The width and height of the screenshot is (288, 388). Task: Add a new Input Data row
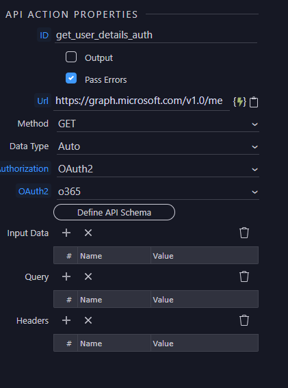click(66, 233)
